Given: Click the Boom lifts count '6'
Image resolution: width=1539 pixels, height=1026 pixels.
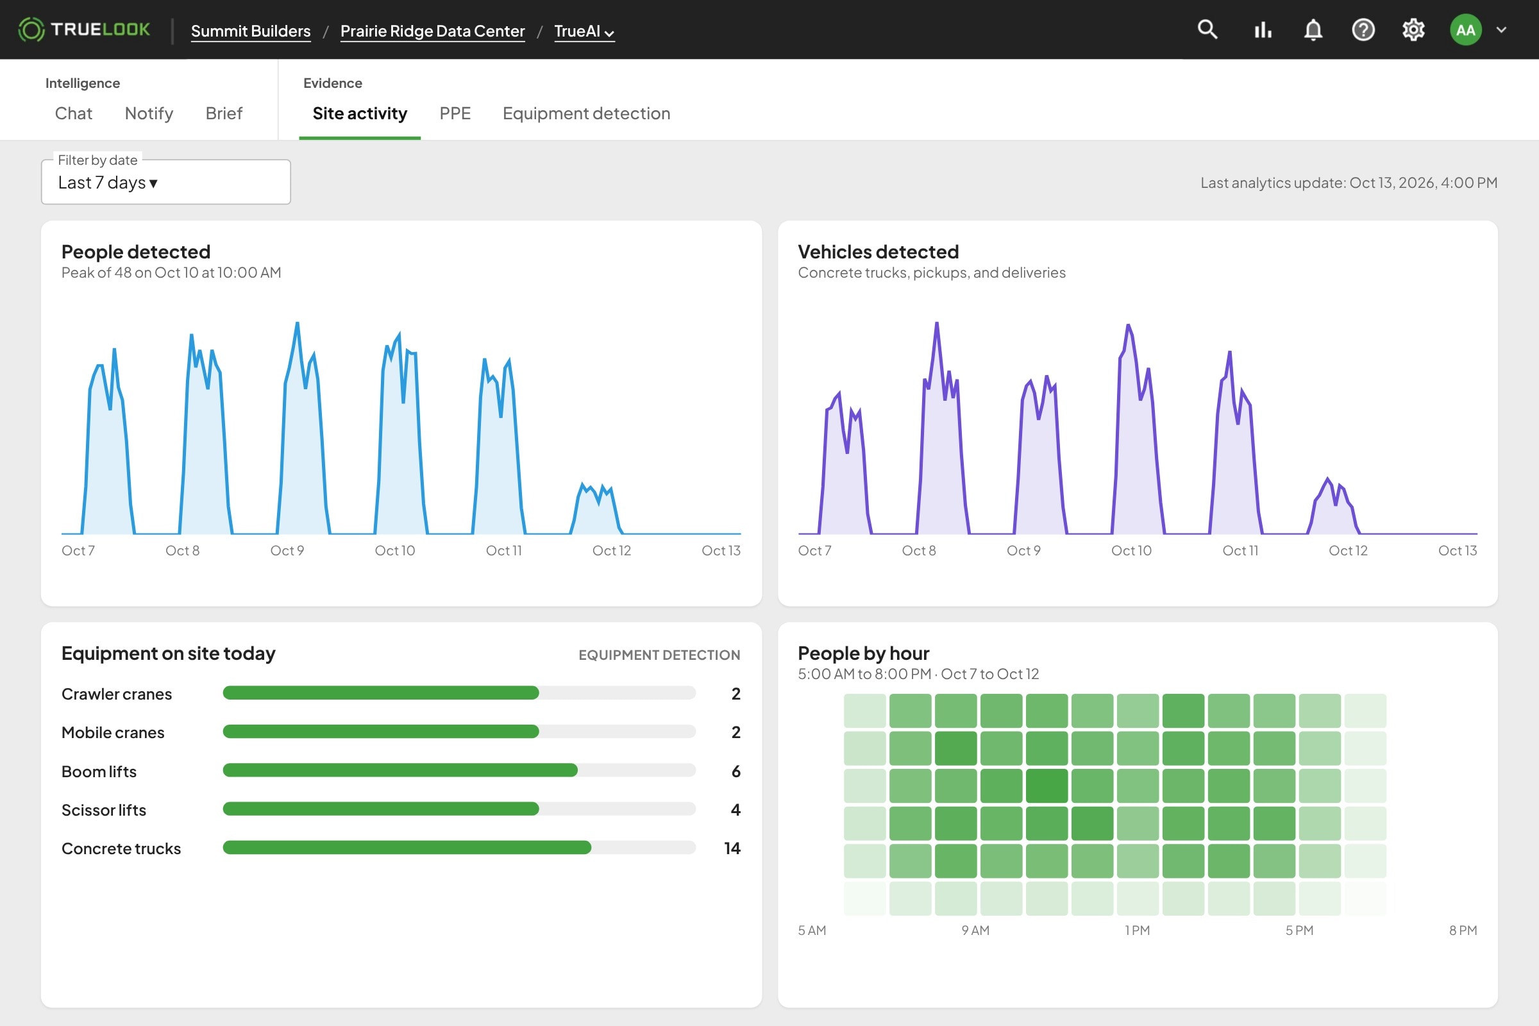Looking at the screenshot, I should [x=736, y=771].
